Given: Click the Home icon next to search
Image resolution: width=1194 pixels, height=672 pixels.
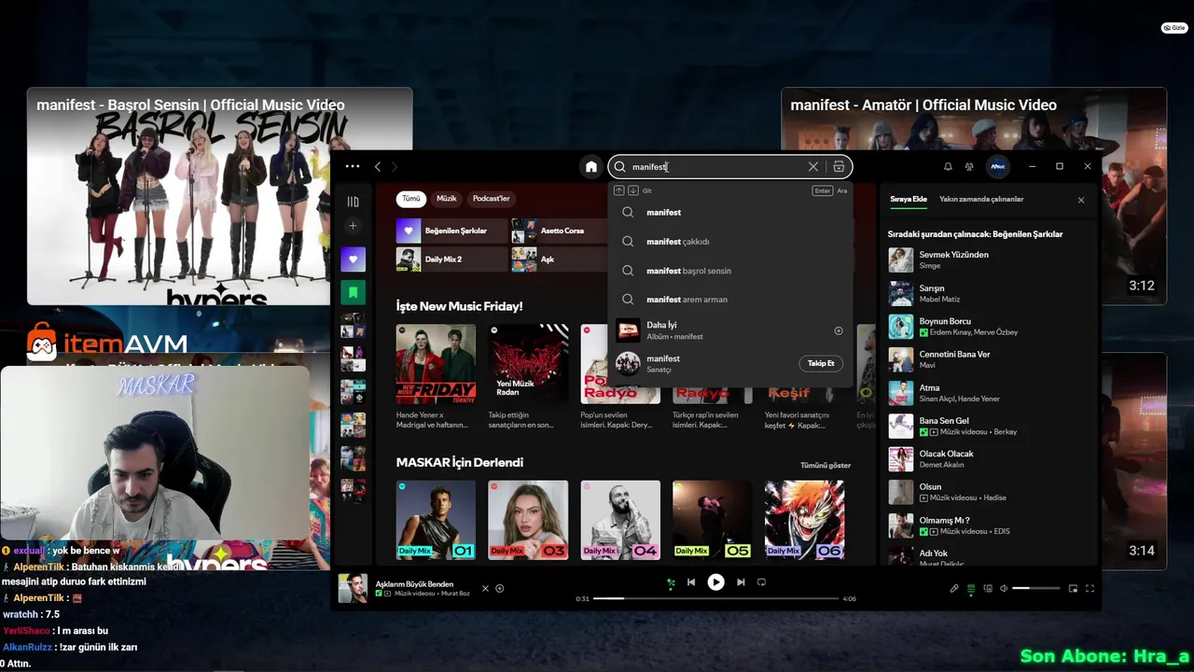Looking at the screenshot, I should pos(590,167).
